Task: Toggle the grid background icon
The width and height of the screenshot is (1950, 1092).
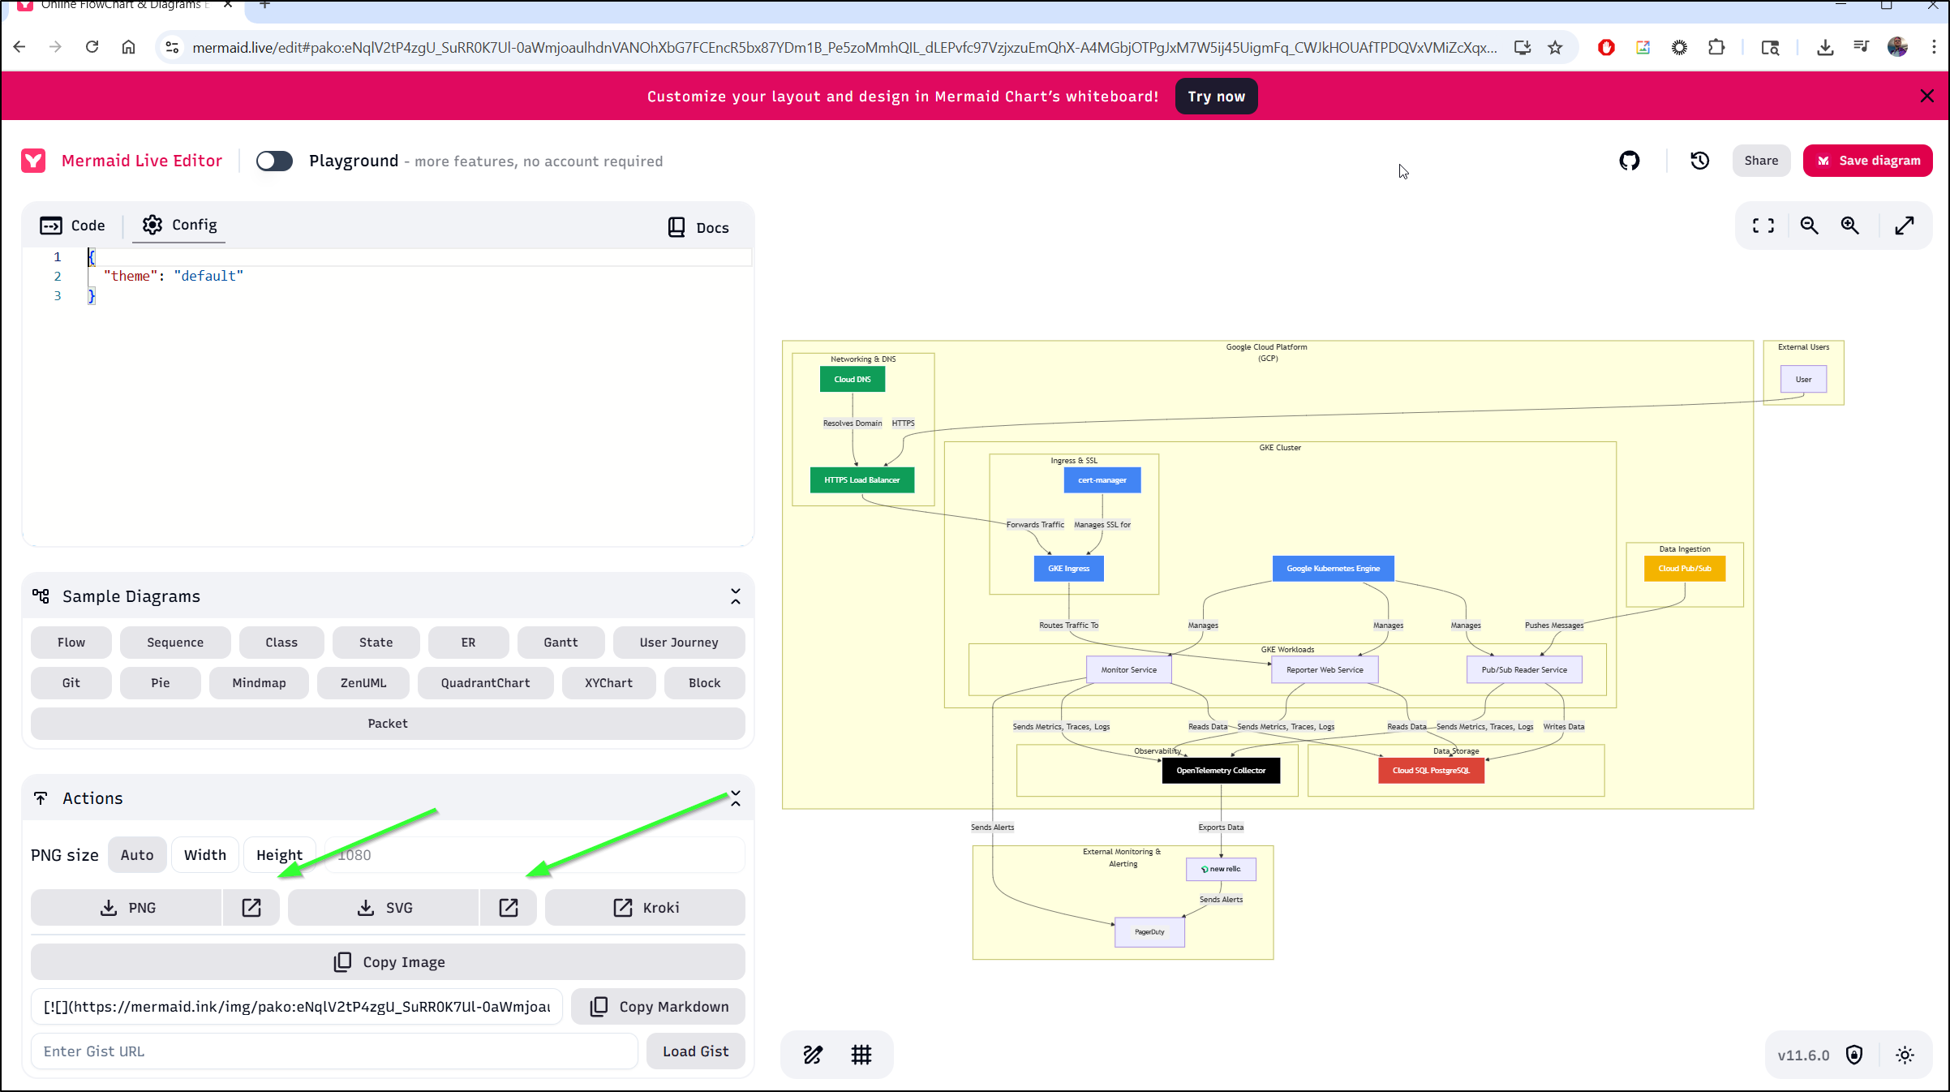Action: (x=861, y=1054)
